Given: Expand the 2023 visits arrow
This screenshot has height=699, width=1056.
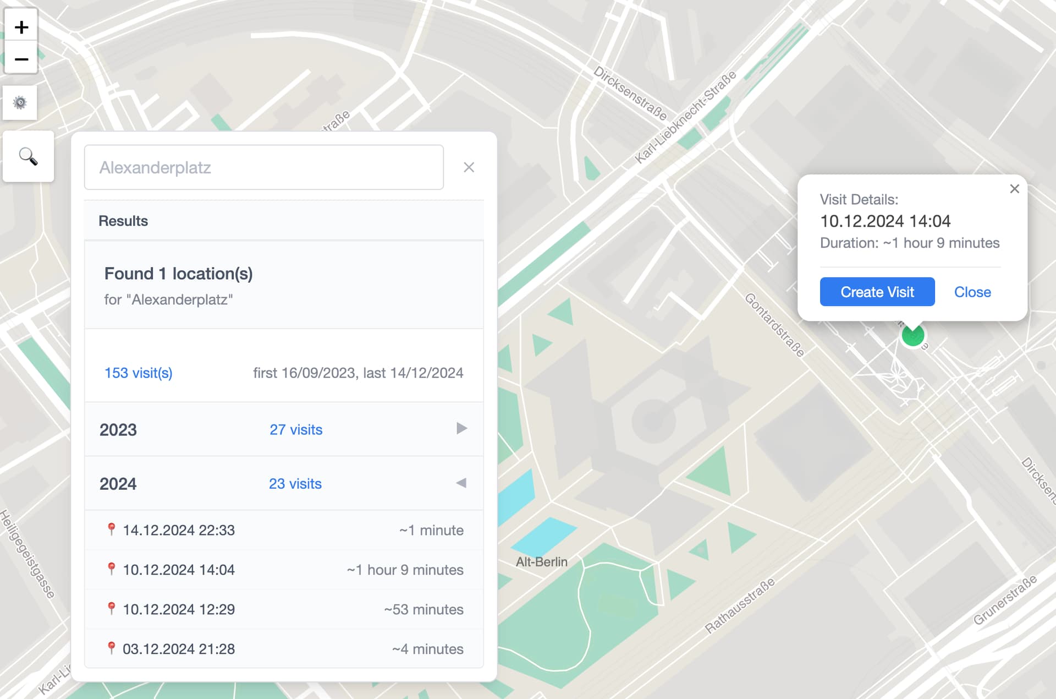Looking at the screenshot, I should [x=461, y=428].
